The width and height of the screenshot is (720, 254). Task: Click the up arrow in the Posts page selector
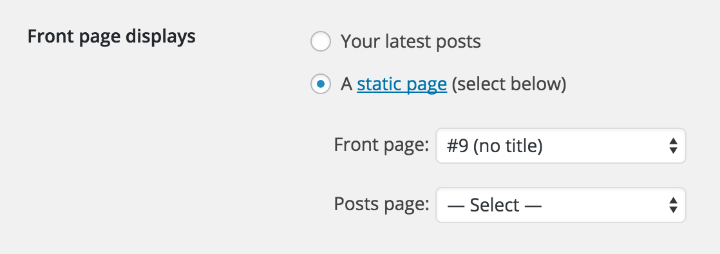point(673,200)
